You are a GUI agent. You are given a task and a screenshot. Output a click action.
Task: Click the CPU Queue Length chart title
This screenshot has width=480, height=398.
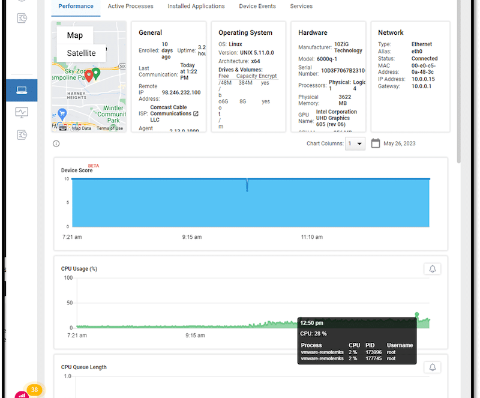point(84,367)
